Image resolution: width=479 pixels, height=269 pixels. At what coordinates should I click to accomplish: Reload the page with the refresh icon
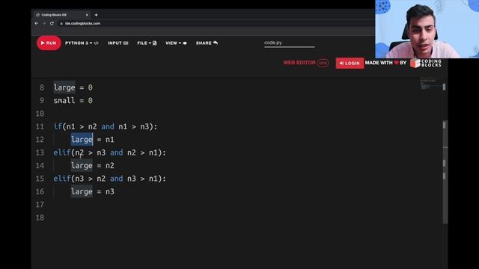tap(52, 23)
